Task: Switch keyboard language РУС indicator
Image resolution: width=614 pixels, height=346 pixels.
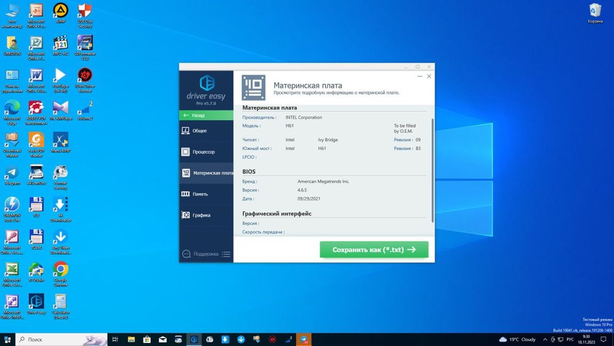Action: click(x=570, y=339)
